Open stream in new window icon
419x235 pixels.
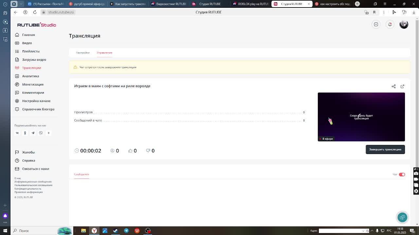click(402, 86)
